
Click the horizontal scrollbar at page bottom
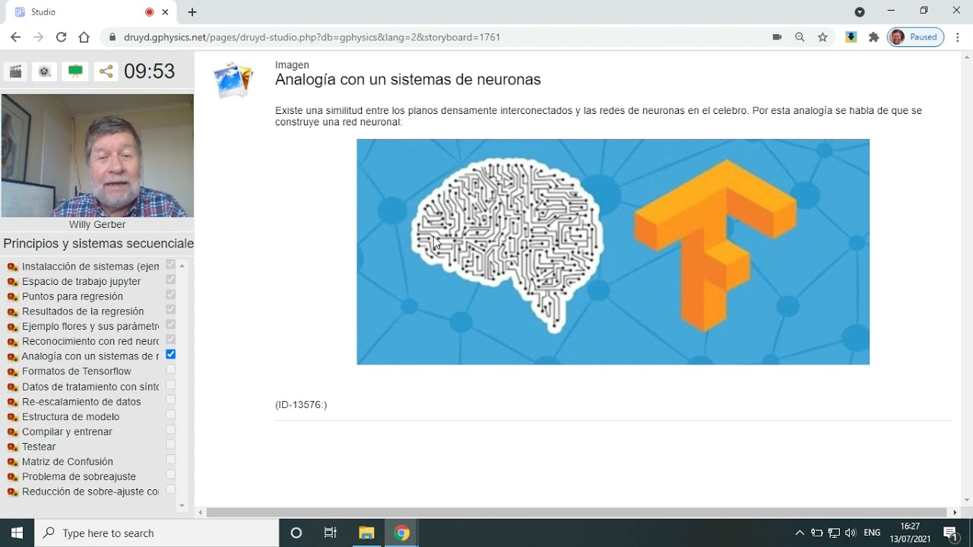(x=576, y=513)
